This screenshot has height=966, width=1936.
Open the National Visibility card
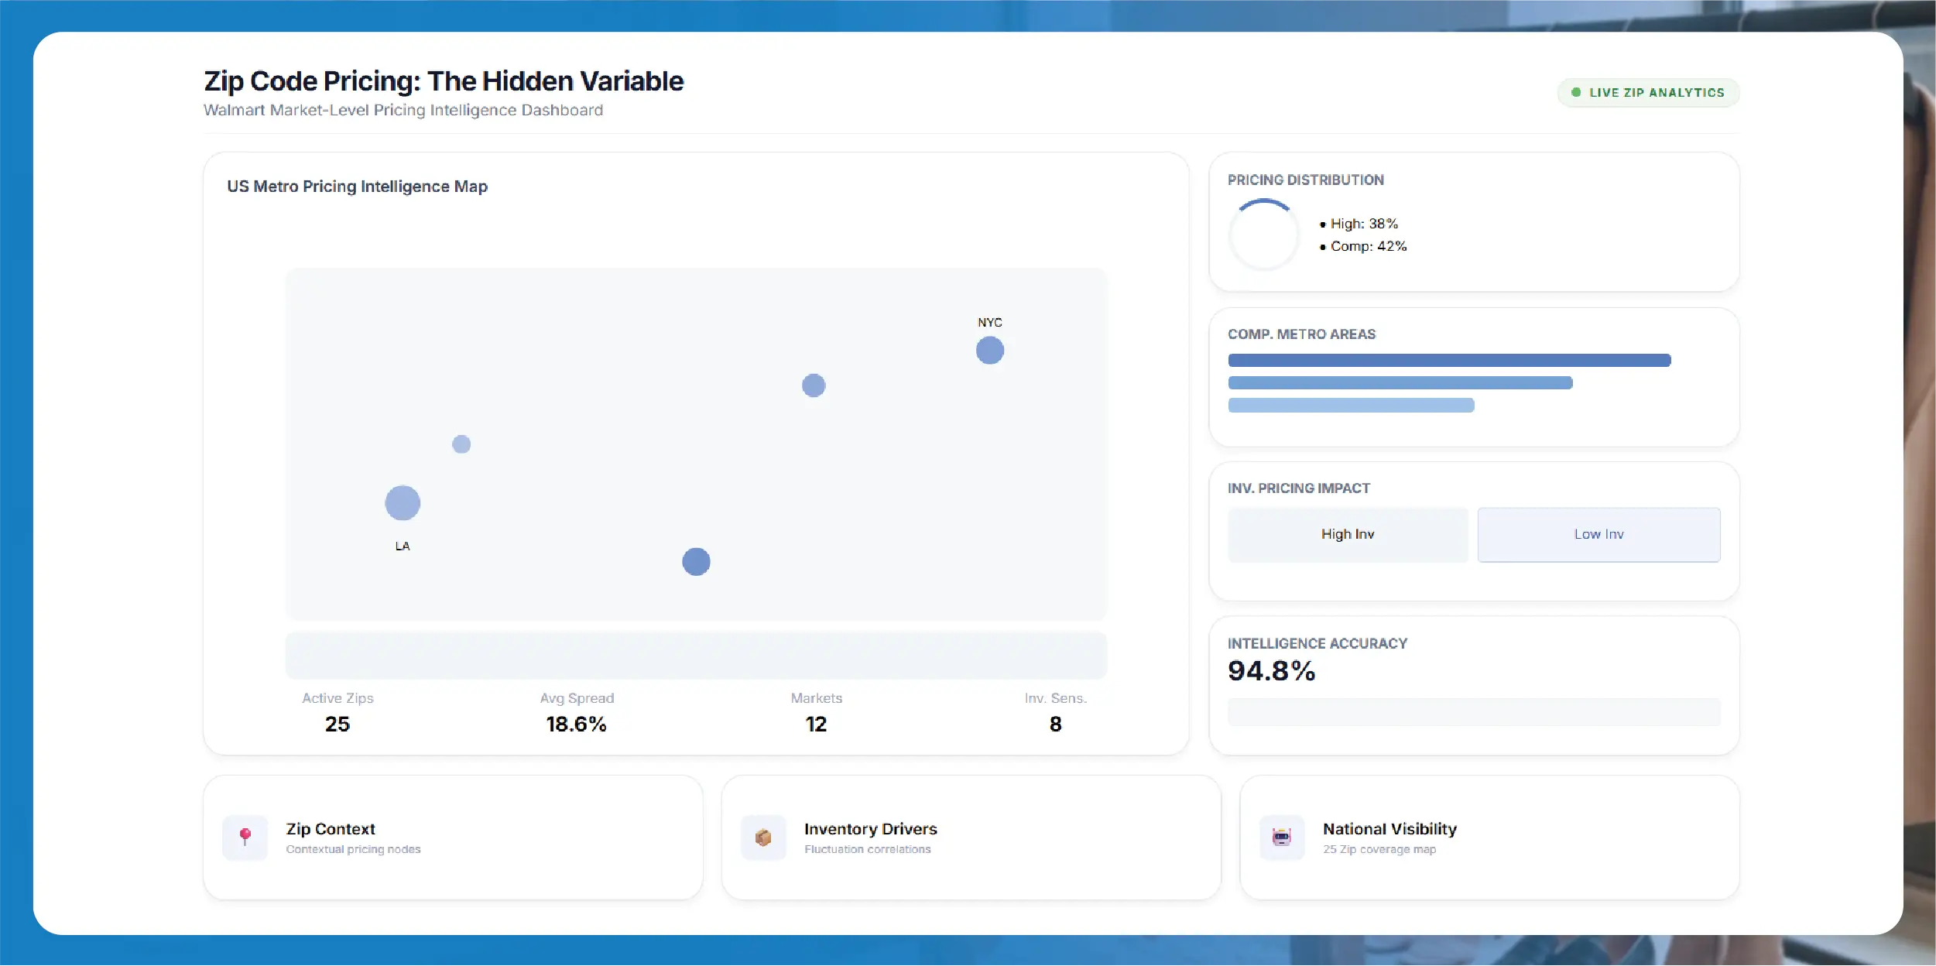click(1490, 838)
